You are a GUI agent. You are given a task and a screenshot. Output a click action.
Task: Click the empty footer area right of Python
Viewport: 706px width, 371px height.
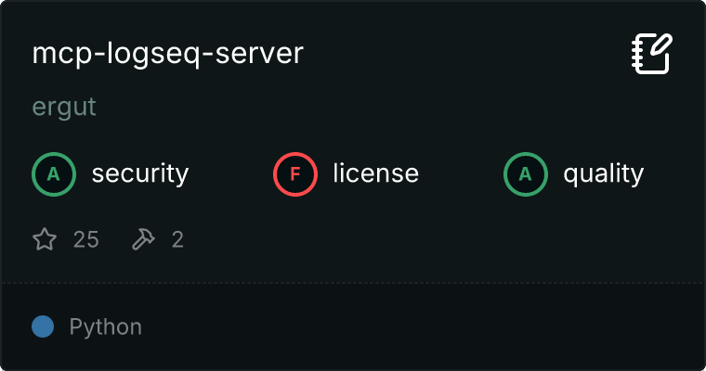418,326
